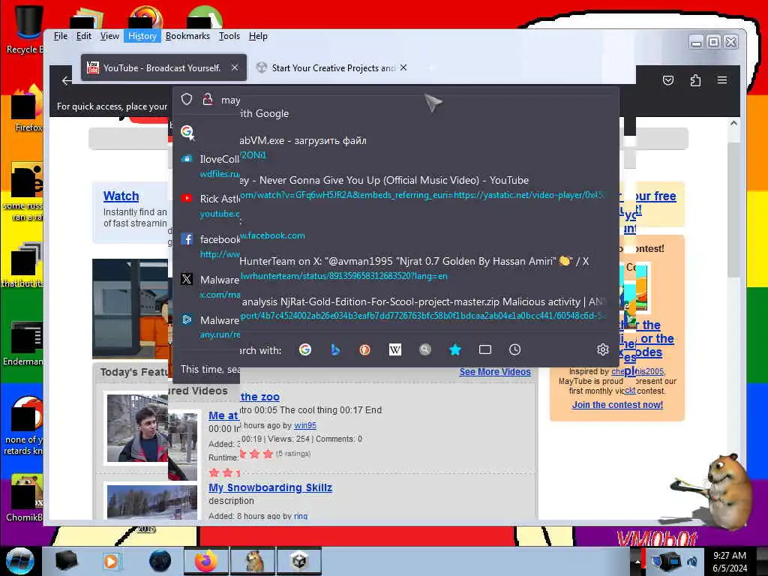Click See More Videos link
This screenshot has width=768, height=576.
[495, 372]
